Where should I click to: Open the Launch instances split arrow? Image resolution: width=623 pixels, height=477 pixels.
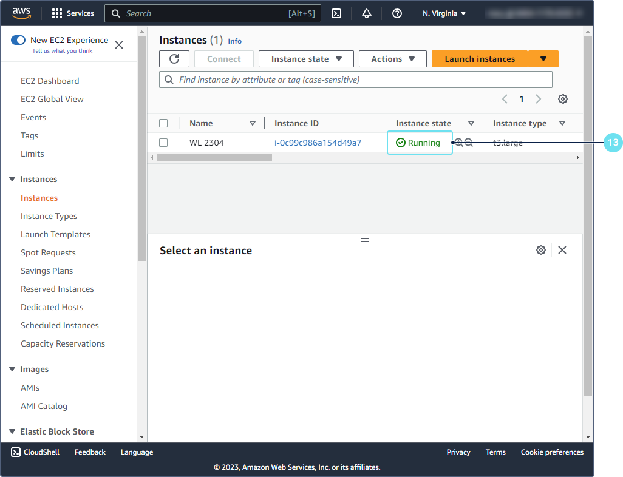pos(543,59)
